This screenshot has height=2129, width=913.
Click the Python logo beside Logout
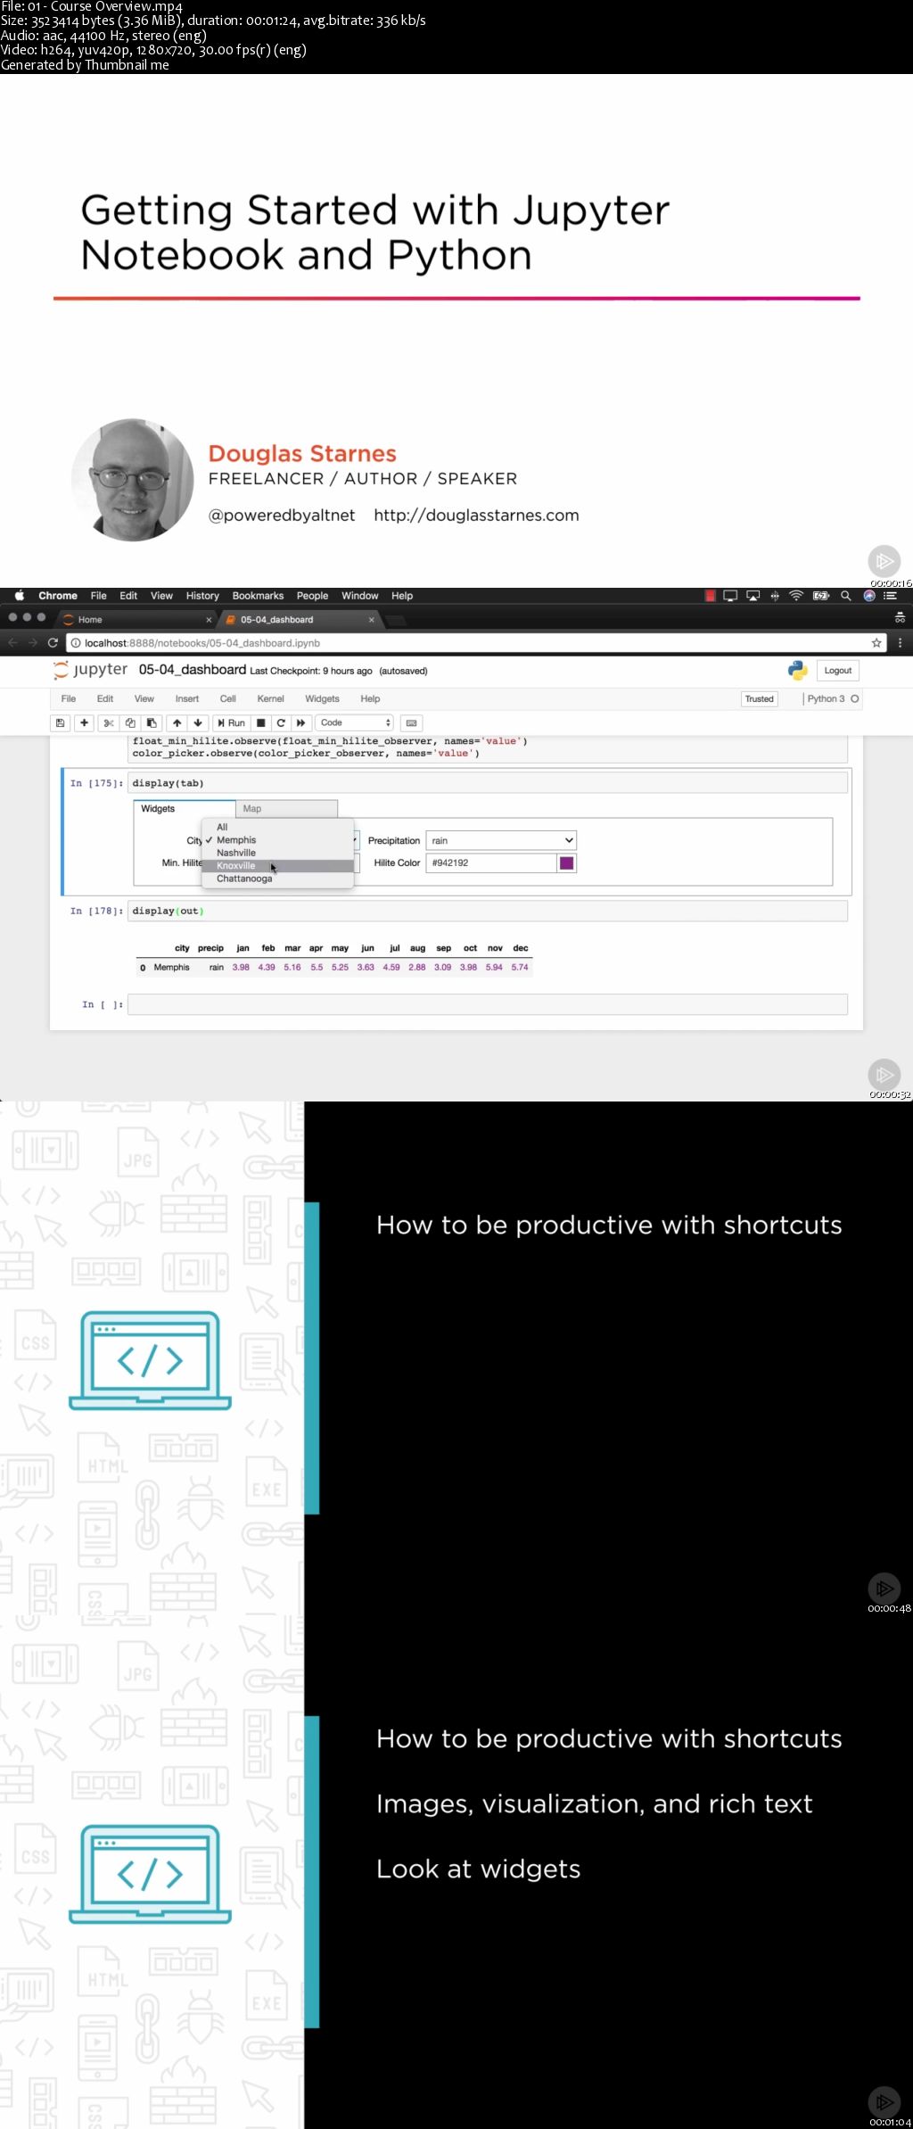tap(797, 670)
